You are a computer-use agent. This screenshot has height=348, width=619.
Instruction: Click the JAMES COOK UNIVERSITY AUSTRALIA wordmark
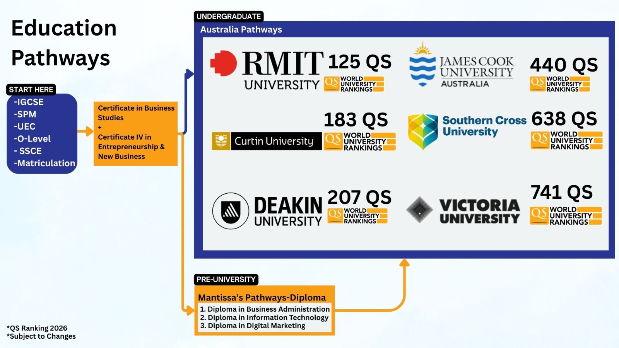pyautogui.click(x=477, y=72)
